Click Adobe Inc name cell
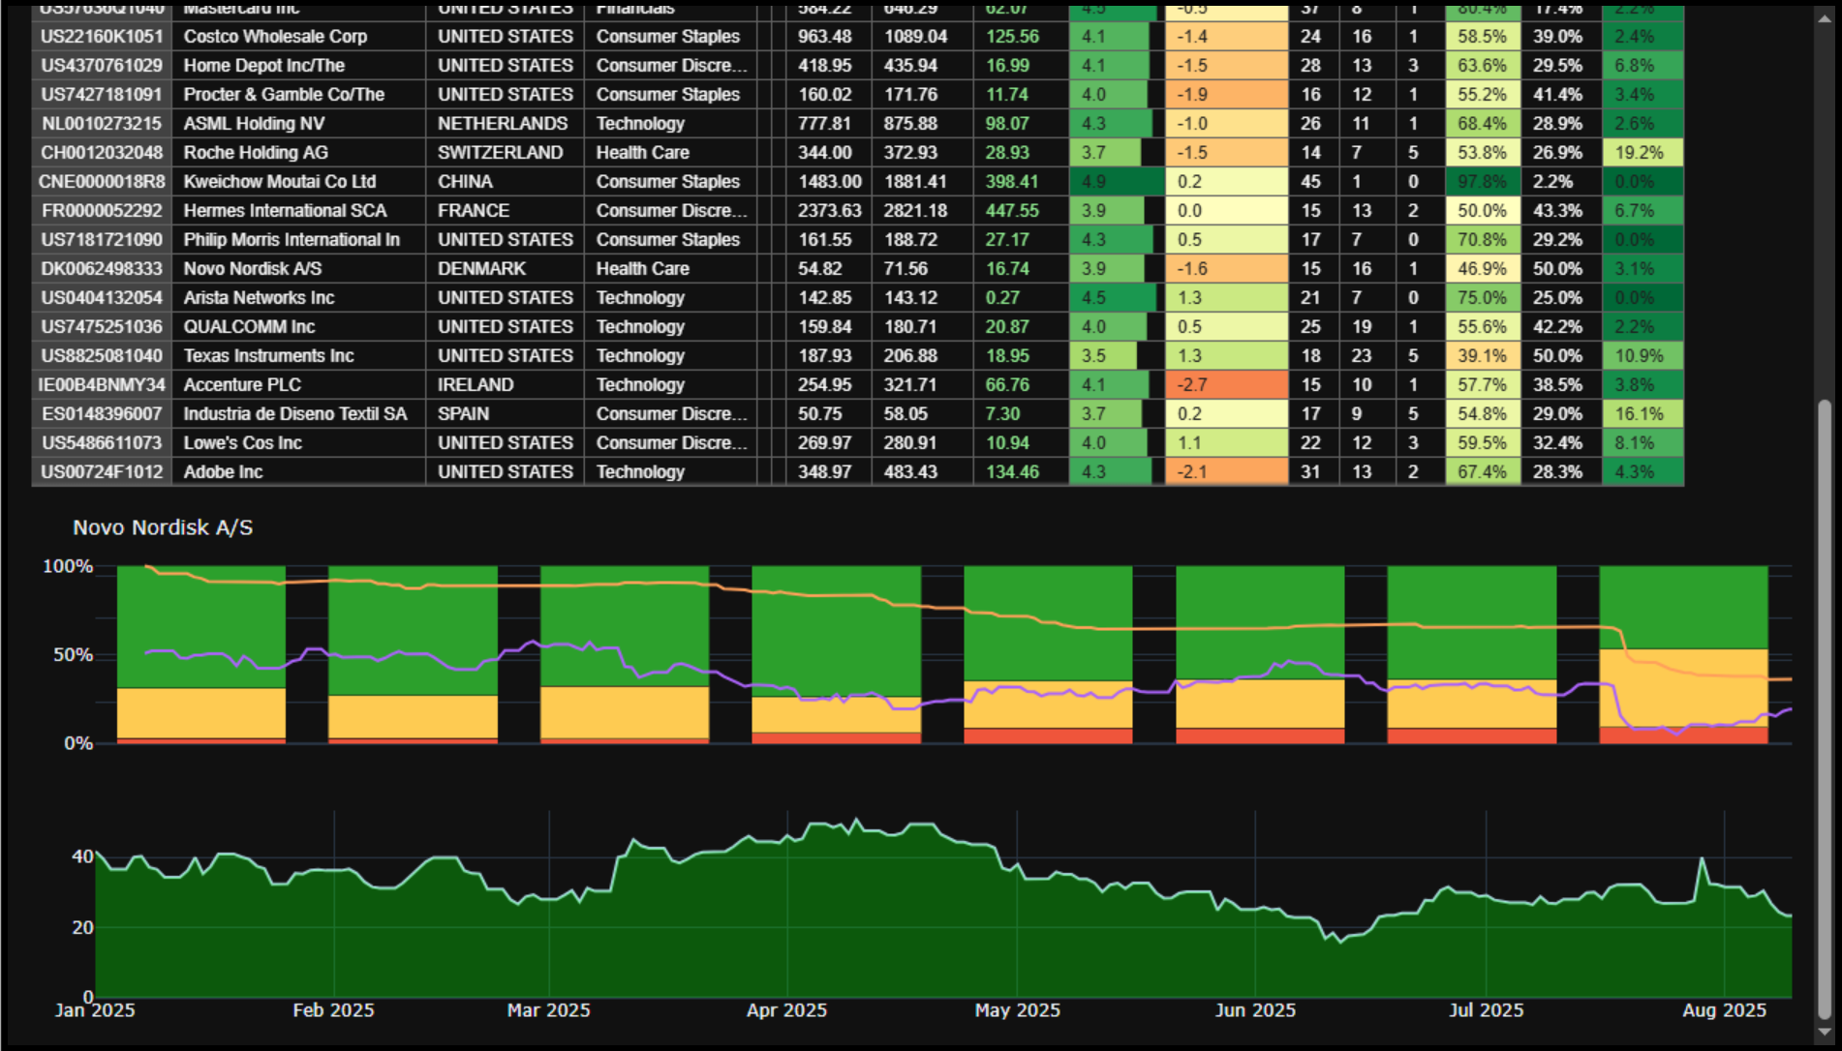This screenshot has width=1842, height=1051. click(298, 472)
